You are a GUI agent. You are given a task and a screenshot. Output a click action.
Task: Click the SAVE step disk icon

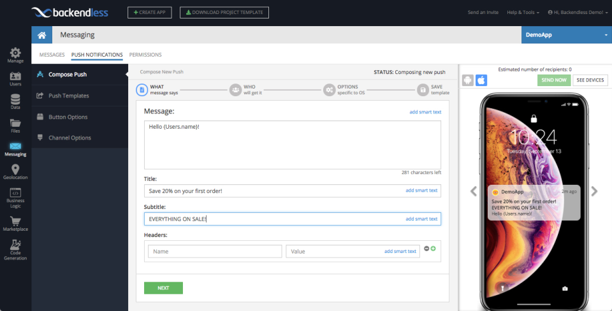pyautogui.click(x=423, y=90)
